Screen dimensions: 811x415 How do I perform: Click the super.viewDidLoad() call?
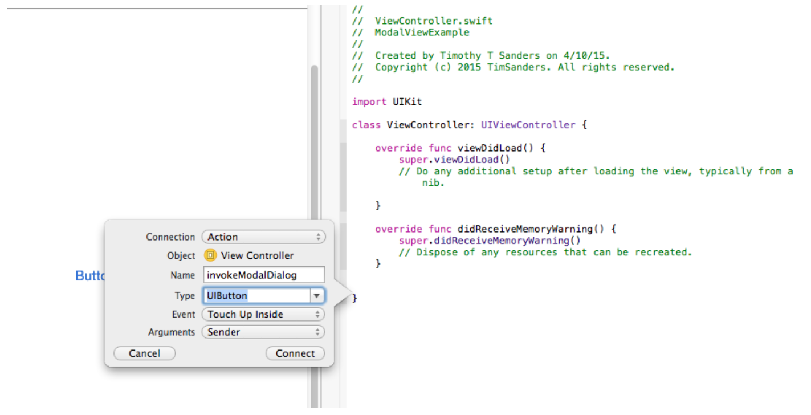pos(456,160)
